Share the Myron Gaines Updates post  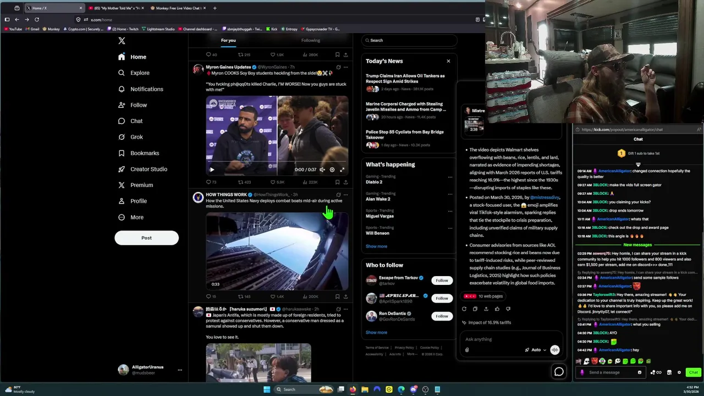click(345, 182)
